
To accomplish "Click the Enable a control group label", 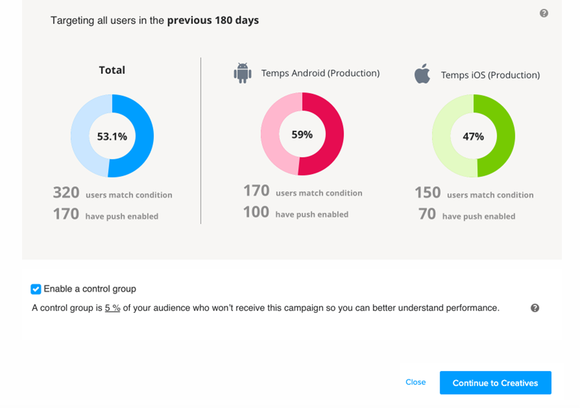I will pos(90,289).
